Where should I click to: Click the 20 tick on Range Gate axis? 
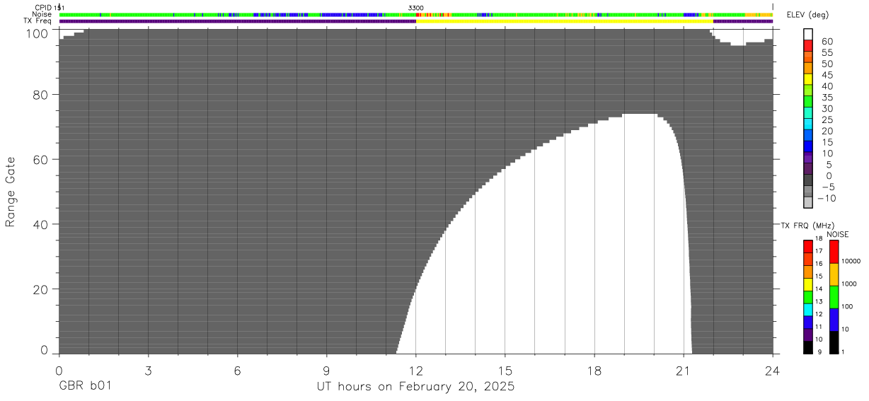click(42, 289)
